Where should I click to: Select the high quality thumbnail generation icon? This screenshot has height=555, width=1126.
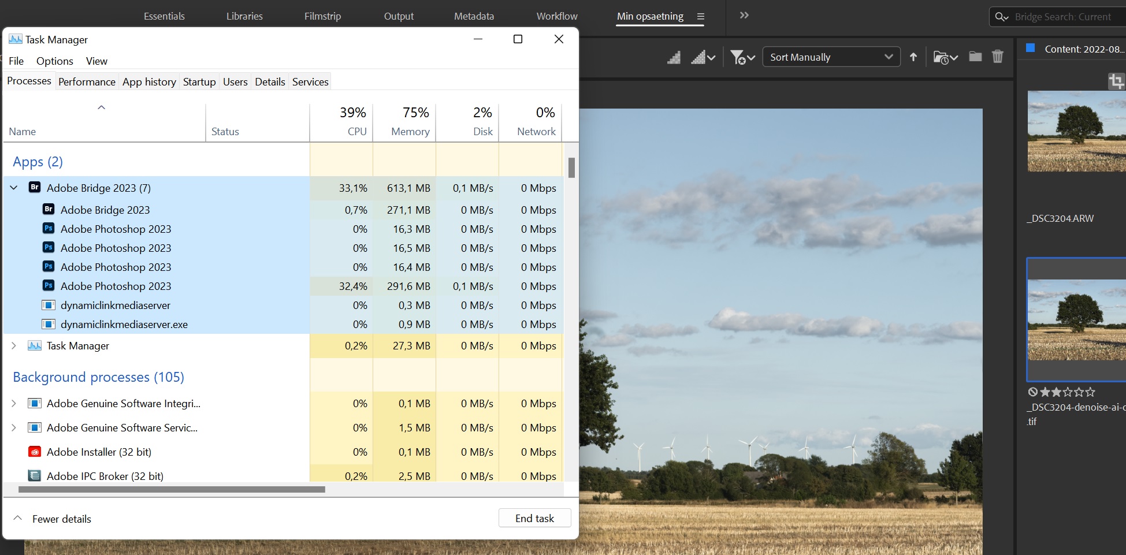coord(700,57)
